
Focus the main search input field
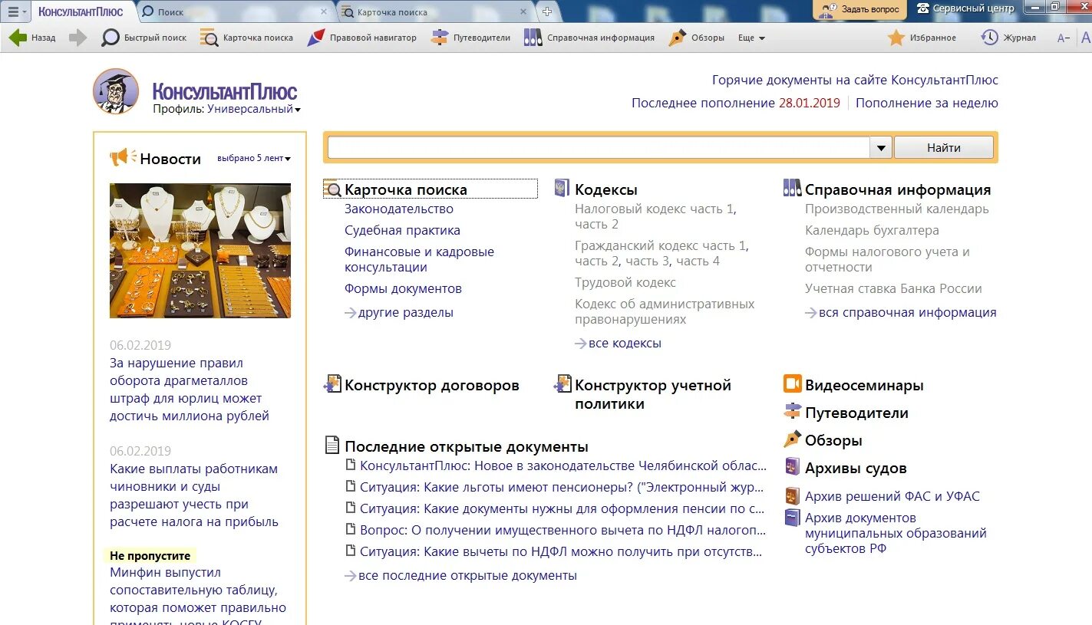[x=599, y=148]
